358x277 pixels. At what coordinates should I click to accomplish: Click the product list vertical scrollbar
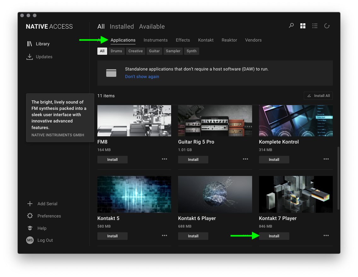tap(338, 178)
